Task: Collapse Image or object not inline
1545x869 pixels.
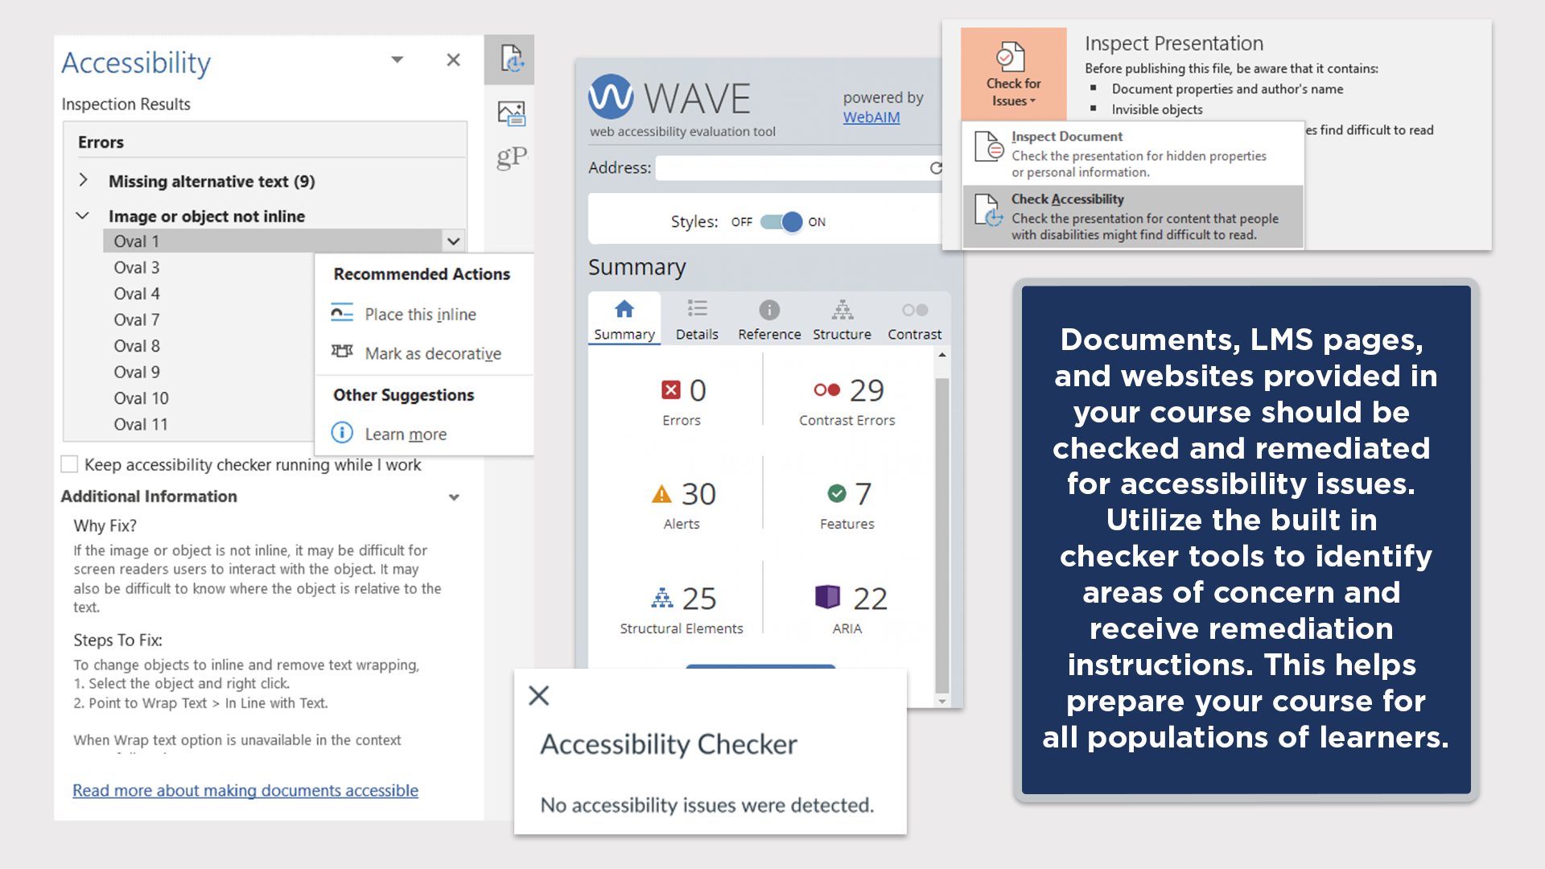Action: (x=82, y=216)
